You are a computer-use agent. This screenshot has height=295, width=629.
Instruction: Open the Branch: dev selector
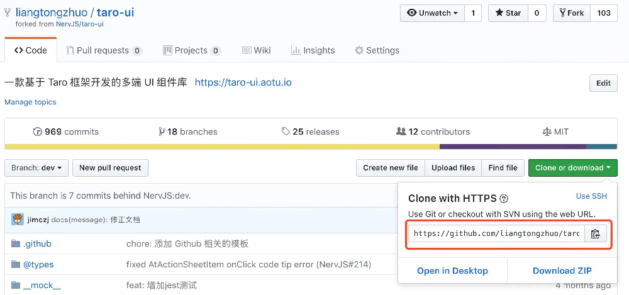click(36, 168)
